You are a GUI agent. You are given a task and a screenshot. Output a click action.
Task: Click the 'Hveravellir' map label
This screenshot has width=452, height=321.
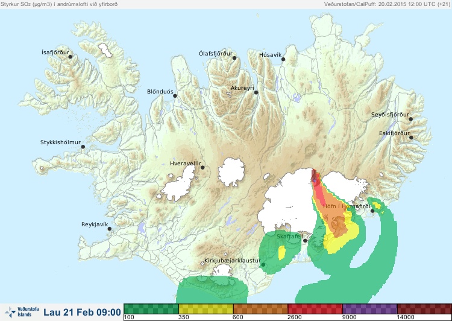coord(186,164)
